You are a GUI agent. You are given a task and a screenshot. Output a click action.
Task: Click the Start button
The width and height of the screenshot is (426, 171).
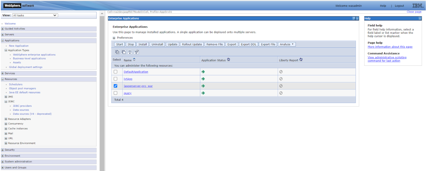[x=120, y=44]
